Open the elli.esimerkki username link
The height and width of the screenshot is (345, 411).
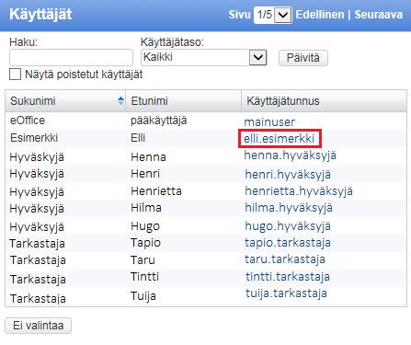[280, 139]
